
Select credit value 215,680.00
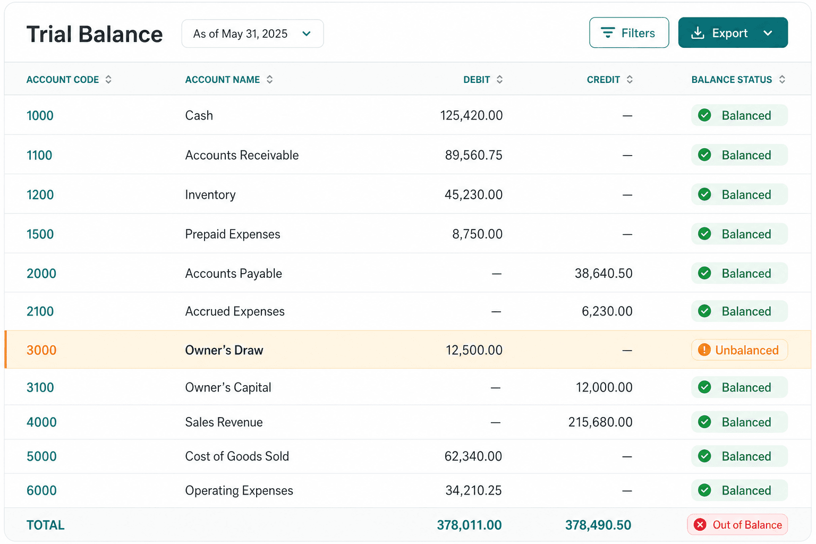pos(600,422)
